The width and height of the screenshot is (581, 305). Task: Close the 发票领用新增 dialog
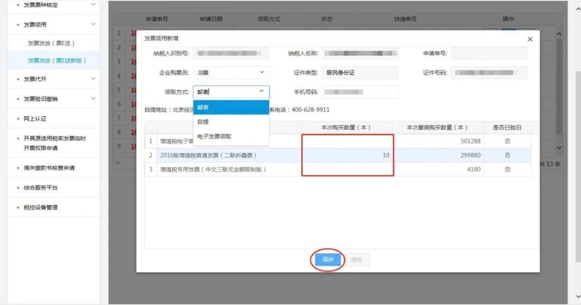coord(530,39)
